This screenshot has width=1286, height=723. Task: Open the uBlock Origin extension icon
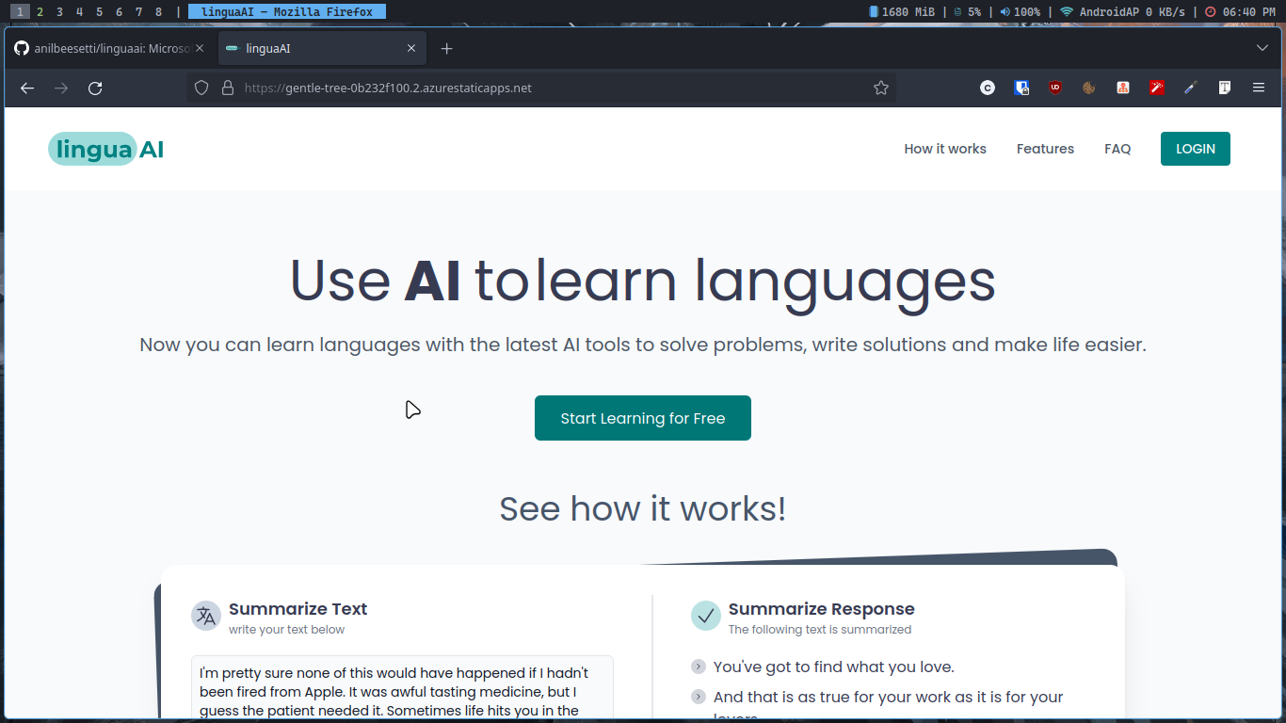(1055, 88)
